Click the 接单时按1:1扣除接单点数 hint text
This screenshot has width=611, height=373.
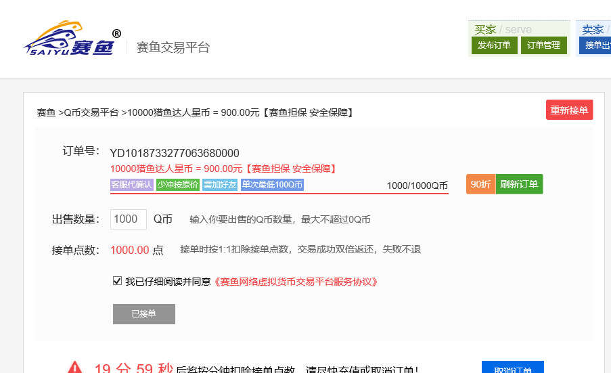coord(234,249)
